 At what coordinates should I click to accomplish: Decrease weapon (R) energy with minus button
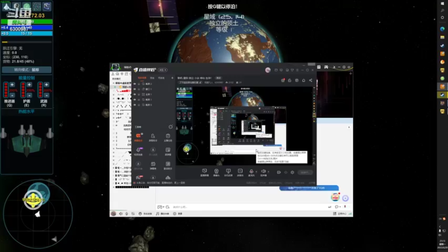(46, 95)
